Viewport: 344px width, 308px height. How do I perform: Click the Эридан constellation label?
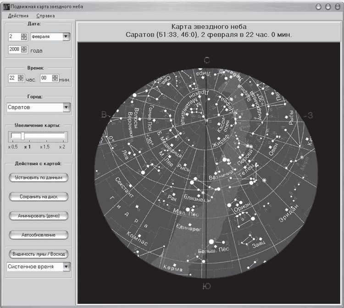point(289,213)
